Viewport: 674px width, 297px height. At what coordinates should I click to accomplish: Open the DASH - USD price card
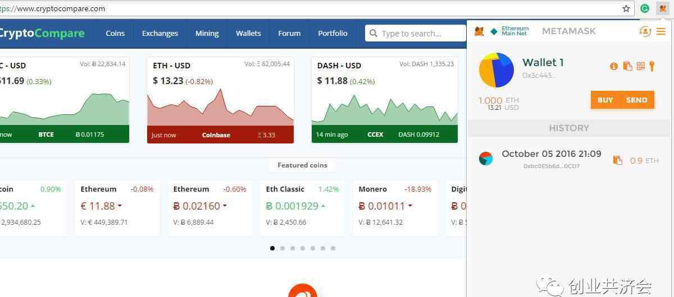click(x=384, y=100)
